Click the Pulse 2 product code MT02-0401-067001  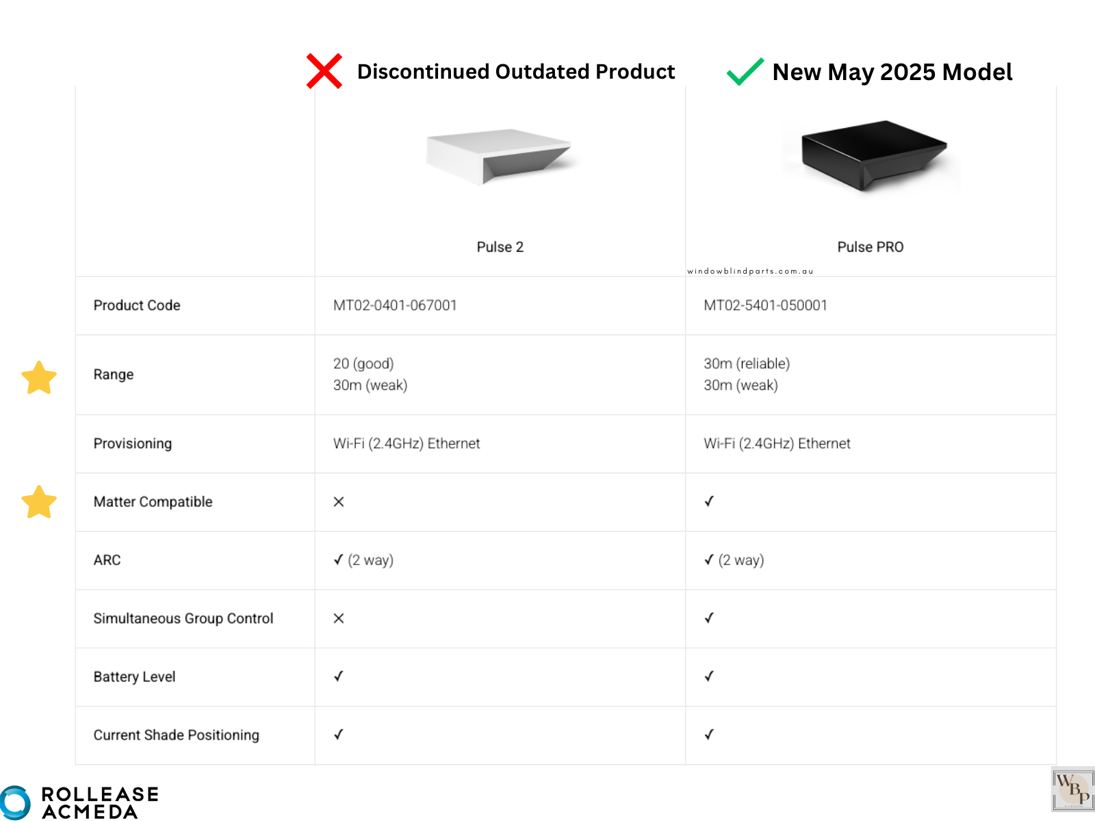coord(395,305)
